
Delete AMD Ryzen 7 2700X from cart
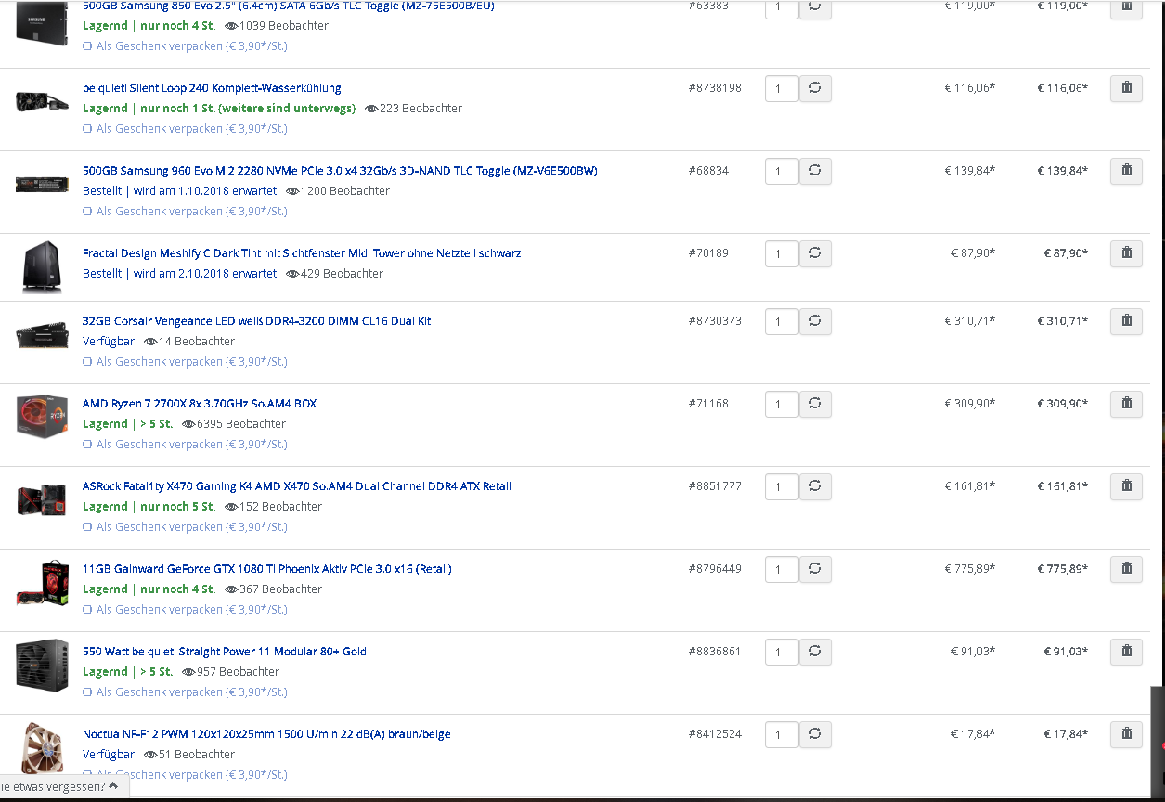[x=1126, y=404]
